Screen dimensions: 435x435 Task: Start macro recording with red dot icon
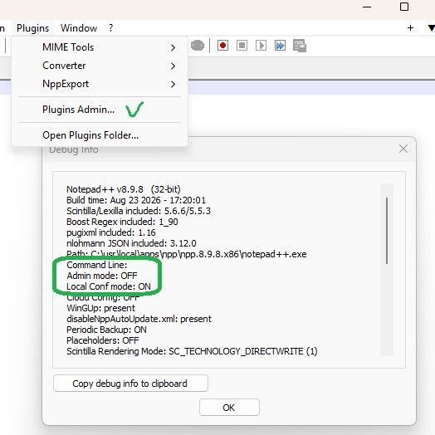[222, 45]
